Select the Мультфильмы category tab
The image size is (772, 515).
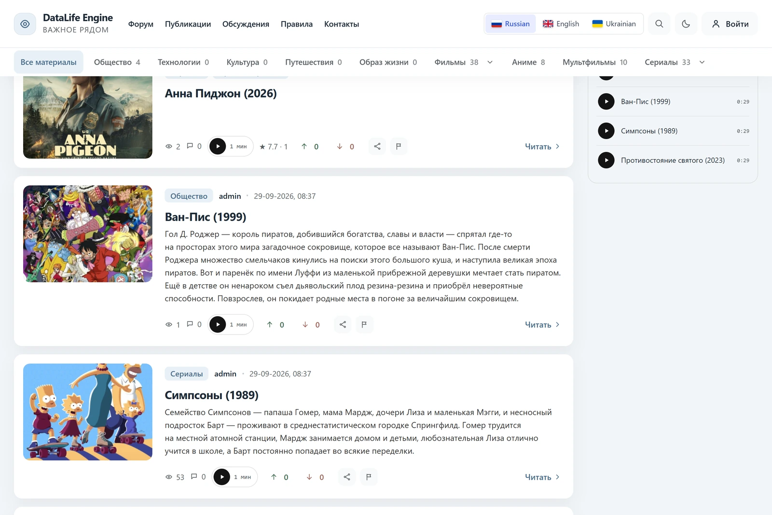tap(595, 62)
